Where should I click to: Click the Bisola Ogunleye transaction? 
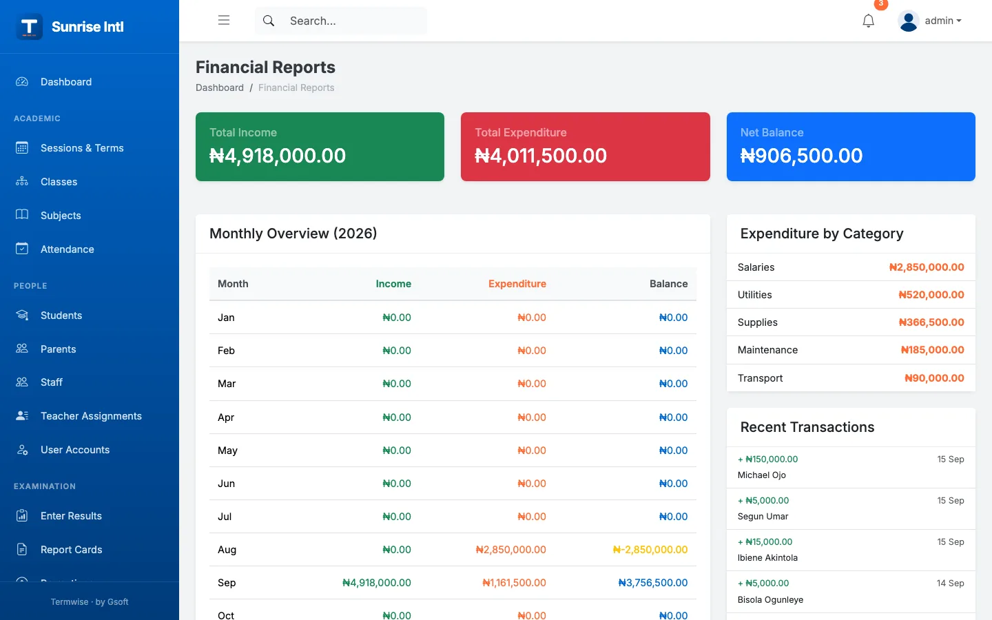pyautogui.click(x=851, y=592)
